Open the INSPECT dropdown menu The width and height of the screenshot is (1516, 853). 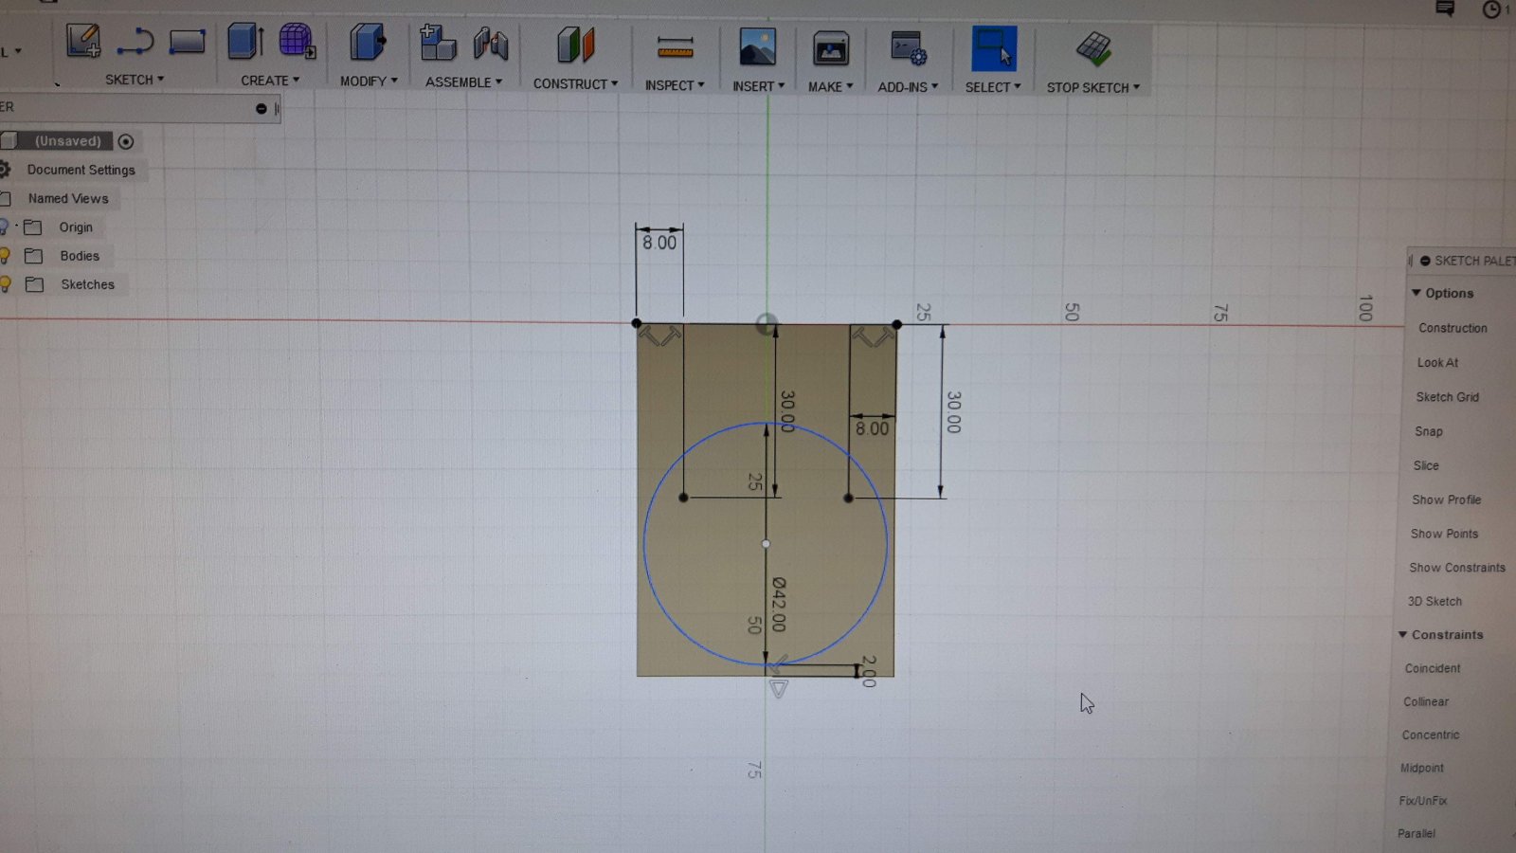pos(675,85)
